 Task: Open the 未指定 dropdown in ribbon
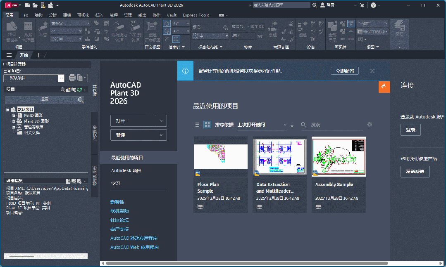(71, 23)
